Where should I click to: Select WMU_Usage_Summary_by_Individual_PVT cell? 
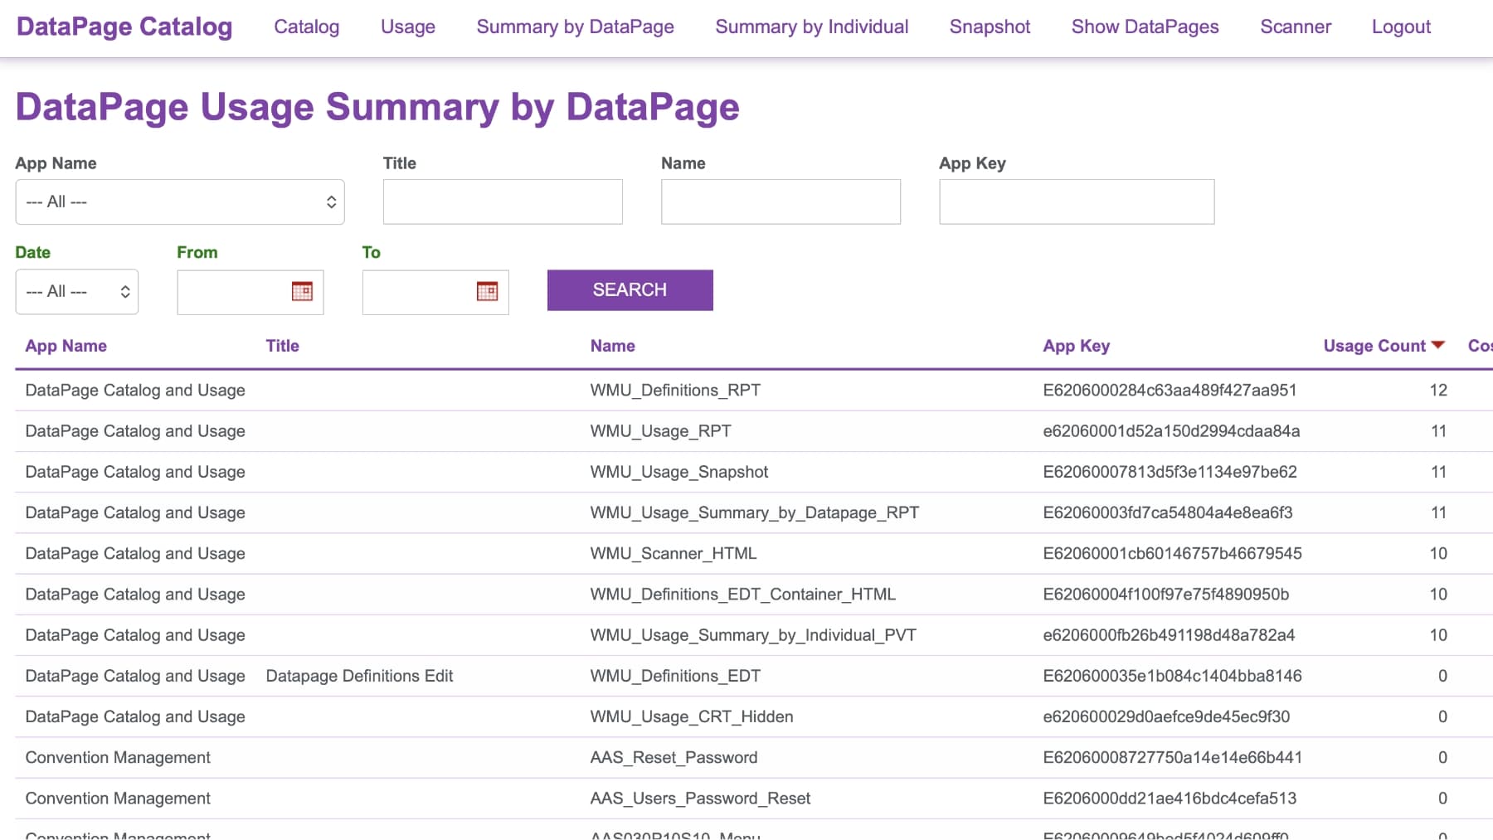(753, 635)
